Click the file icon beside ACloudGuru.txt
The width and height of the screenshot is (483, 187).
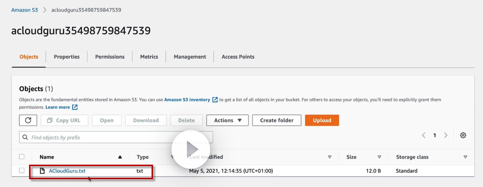tap(42, 171)
